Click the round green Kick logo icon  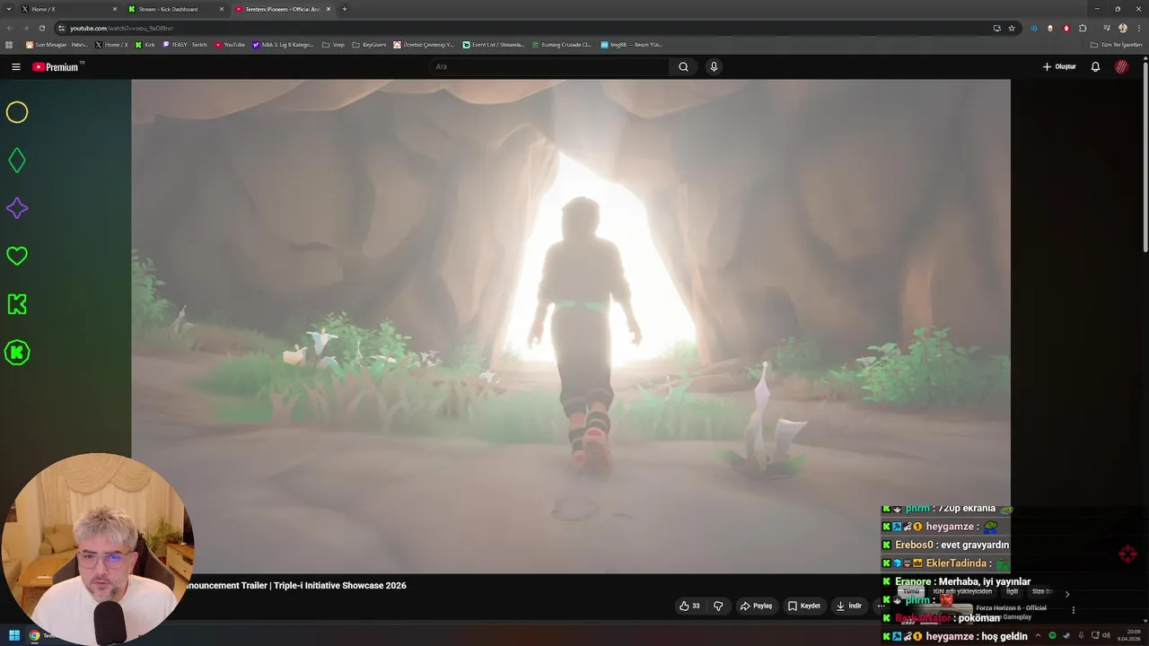tap(17, 353)
